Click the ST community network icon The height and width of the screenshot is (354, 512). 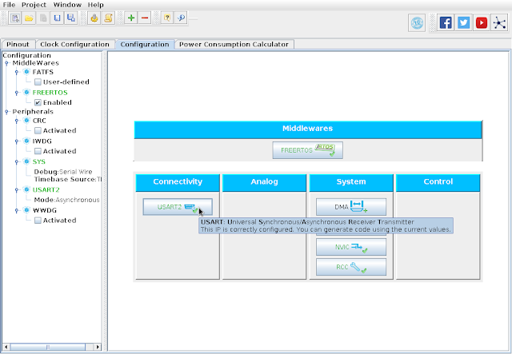pyautogui.click(x=499, y=23)
